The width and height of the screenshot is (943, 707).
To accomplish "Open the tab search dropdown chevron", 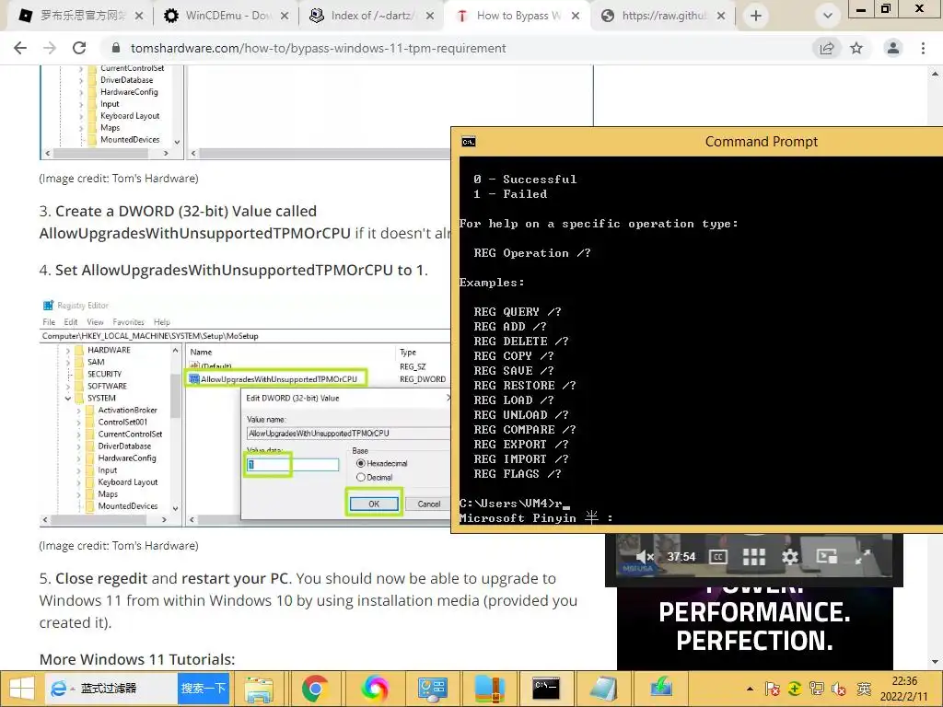I will [x=828, y=17].
